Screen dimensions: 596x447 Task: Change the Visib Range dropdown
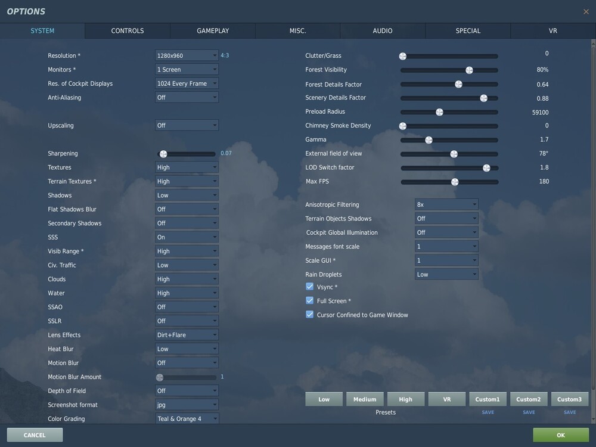[x=187, y=252]
